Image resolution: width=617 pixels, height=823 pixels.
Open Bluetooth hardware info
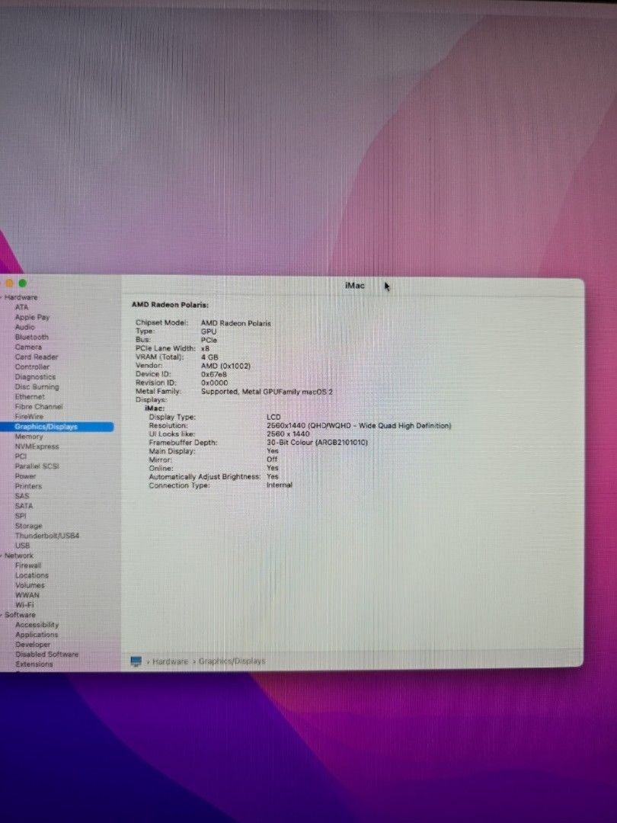click(31, 337)
